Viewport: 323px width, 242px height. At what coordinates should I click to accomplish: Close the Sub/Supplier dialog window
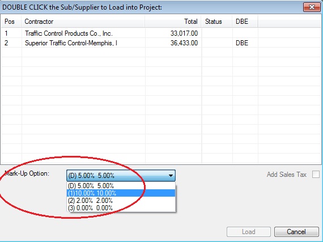pos(312,7)
